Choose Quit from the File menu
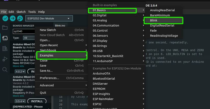Viewport: 210px width, 109px height. (62, 93)
